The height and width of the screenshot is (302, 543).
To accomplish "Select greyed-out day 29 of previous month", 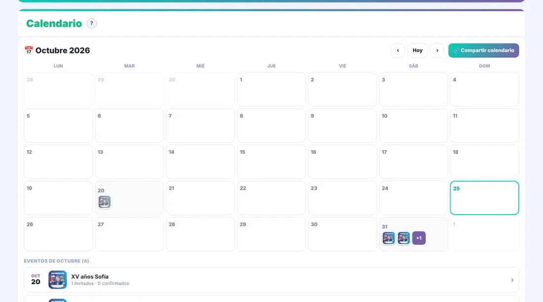I will pyautogui.click(x=129, y=89).
